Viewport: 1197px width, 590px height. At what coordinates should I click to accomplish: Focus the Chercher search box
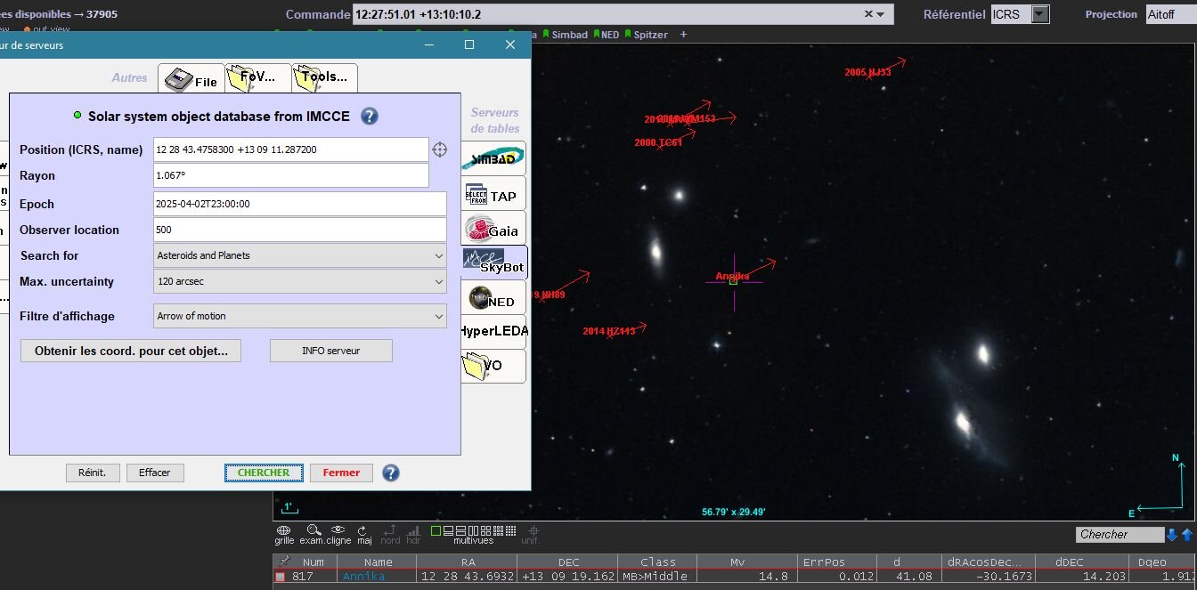[x=1120, y=535]
